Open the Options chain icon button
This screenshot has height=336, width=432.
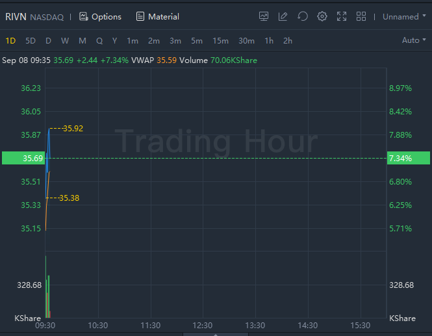coord(84,17)
